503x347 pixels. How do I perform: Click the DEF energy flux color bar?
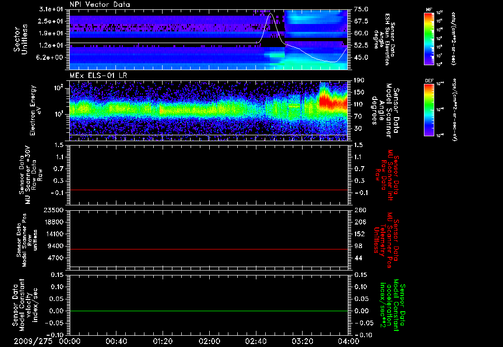[x=429, y=110]
